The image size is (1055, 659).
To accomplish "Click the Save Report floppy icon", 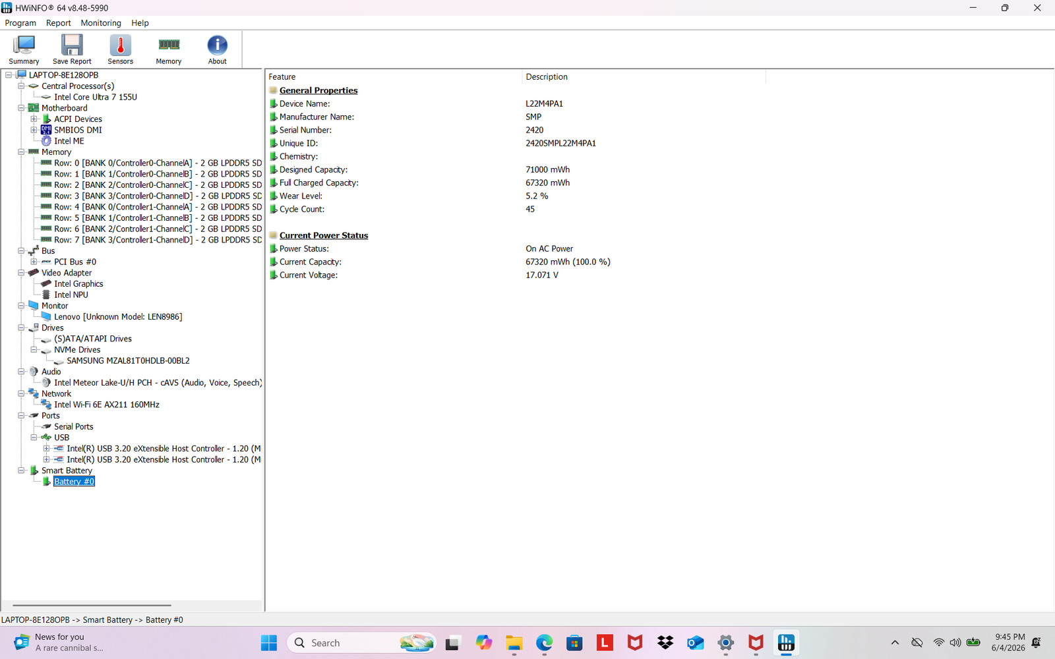I will click(x=72, y=49).
